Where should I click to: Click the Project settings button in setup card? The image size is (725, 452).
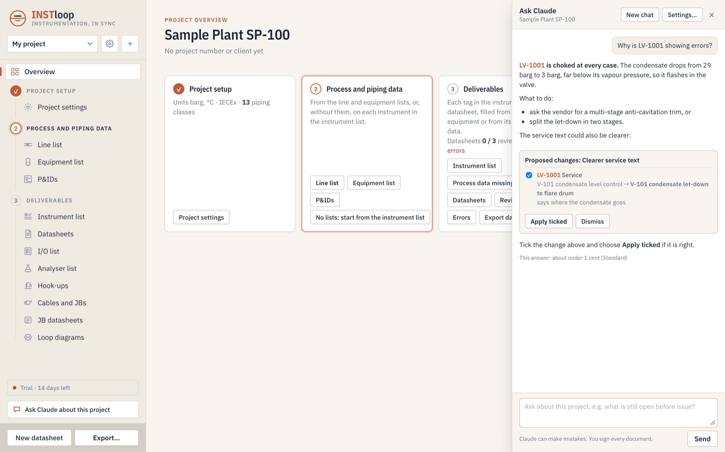tap(201, 217)
